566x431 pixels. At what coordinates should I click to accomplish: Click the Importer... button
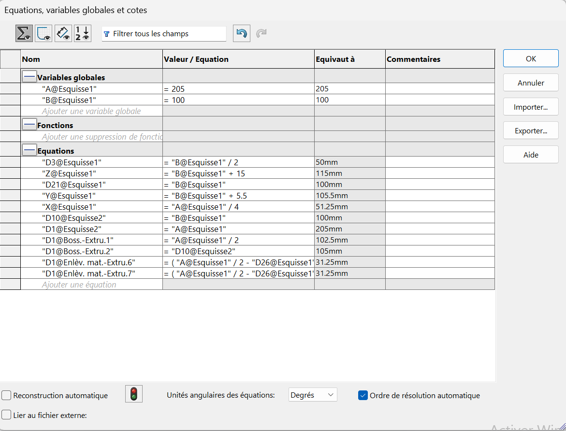(x=531, y=107)
